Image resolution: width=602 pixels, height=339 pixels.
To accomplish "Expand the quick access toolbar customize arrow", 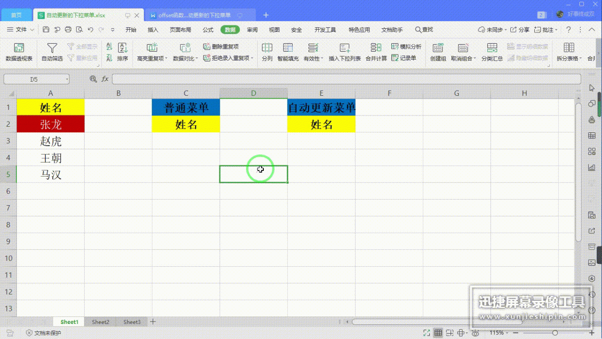I will click(x=112, y=30).
